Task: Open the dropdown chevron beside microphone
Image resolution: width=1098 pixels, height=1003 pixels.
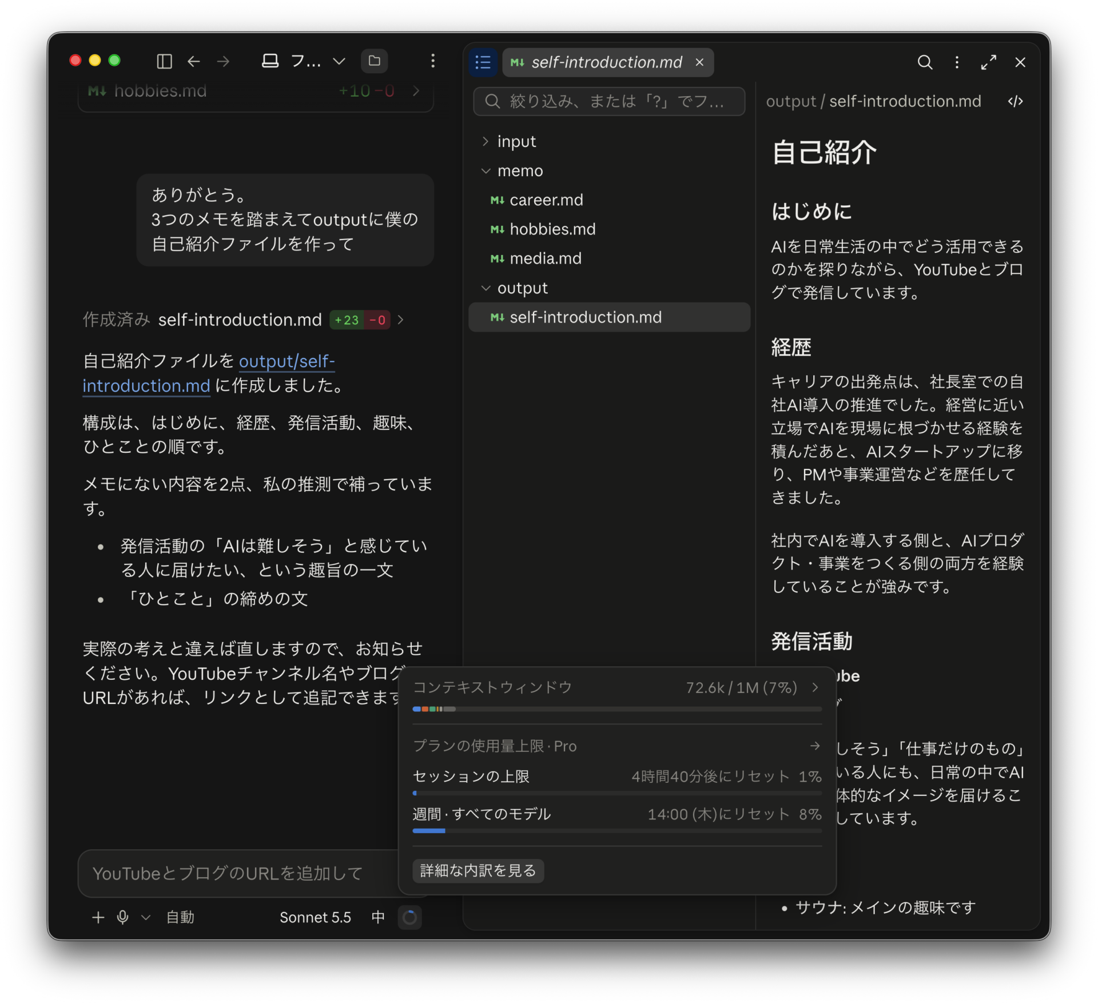Action: (146, 917)
